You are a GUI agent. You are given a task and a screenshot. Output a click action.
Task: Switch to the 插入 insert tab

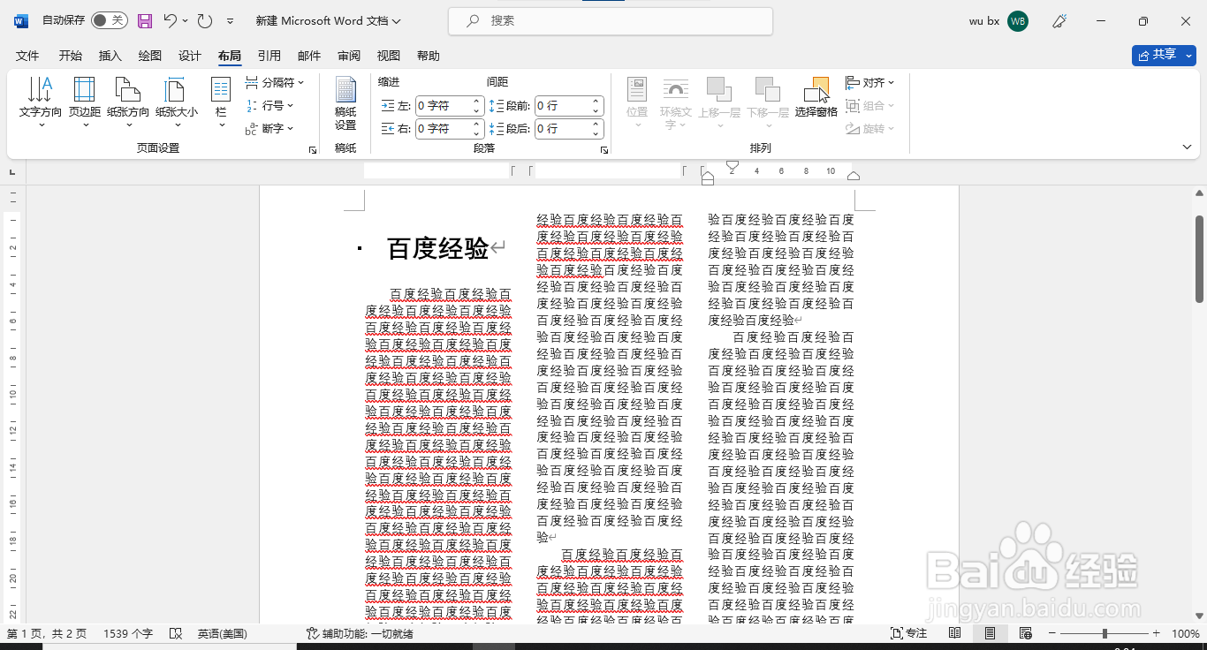pos(110,56)
